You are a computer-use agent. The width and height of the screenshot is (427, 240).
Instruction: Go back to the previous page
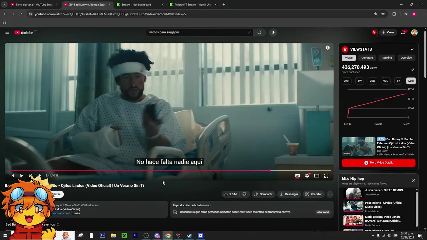[x=5, y=14]
